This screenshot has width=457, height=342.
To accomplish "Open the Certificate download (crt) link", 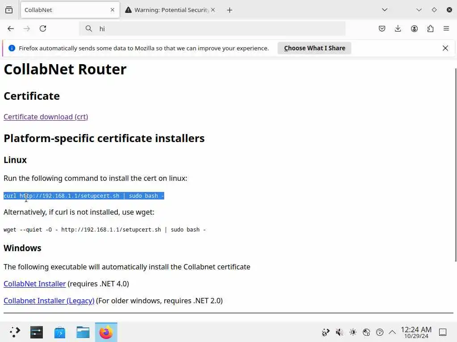I will point(46,117).
